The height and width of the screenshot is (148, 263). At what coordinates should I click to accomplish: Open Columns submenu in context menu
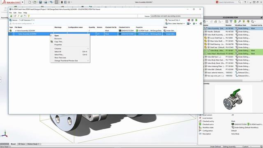pos(70,49)
